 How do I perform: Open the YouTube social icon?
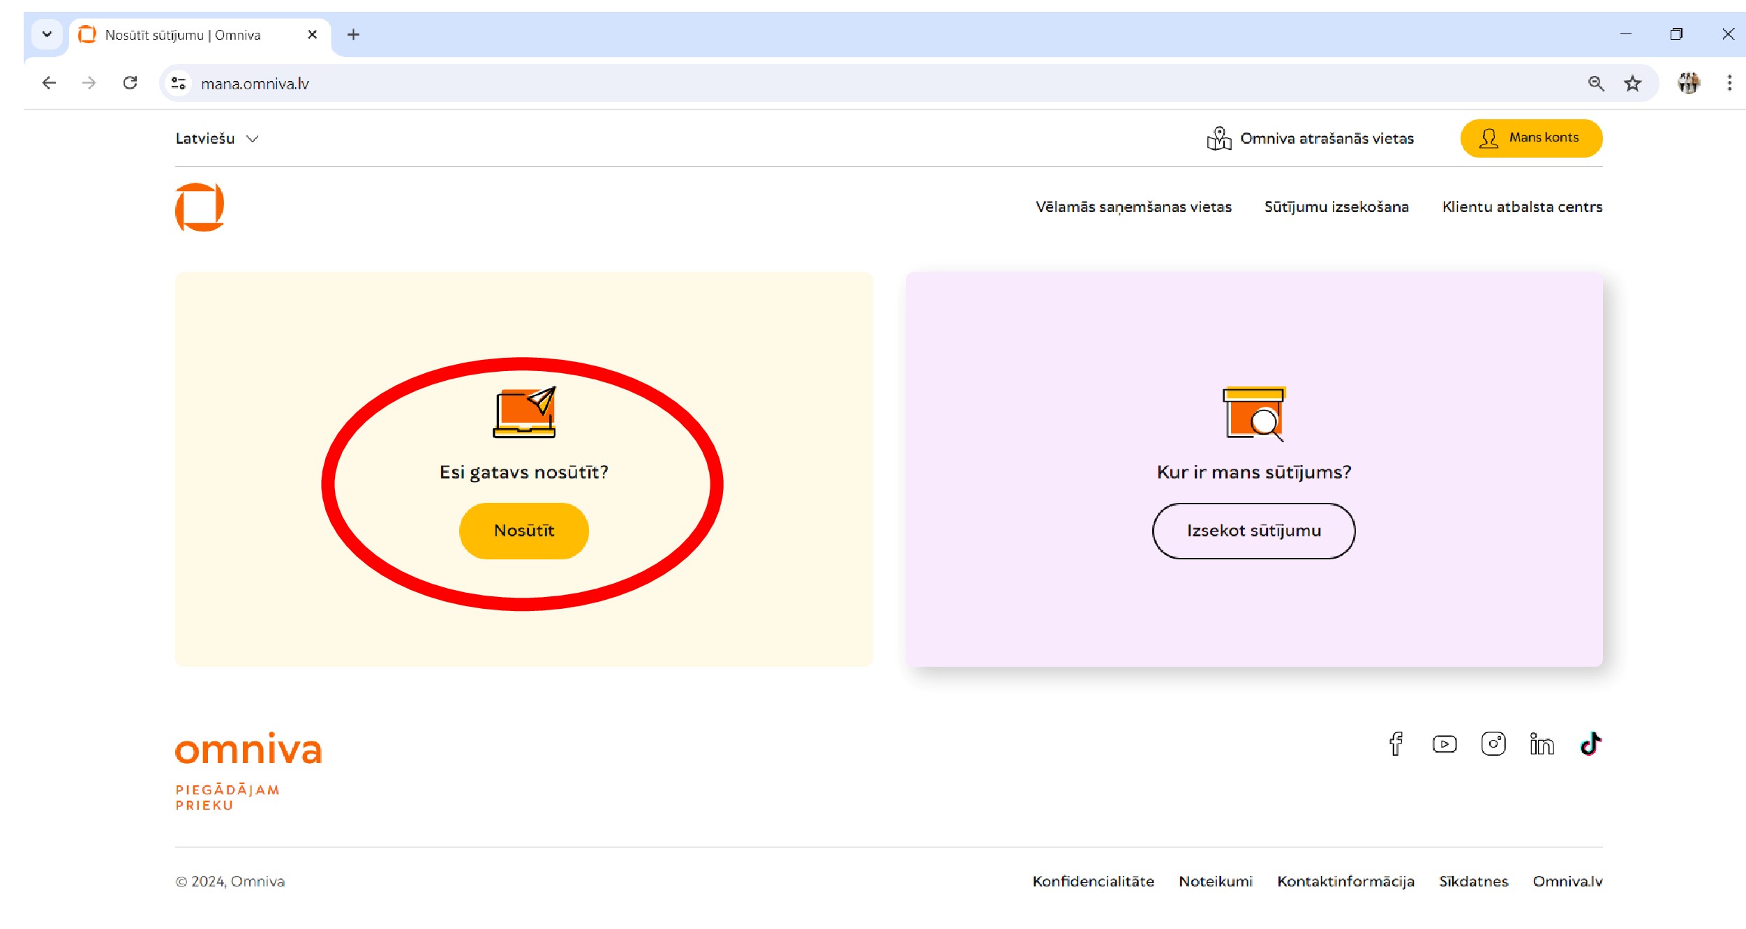click(1444, 744)
